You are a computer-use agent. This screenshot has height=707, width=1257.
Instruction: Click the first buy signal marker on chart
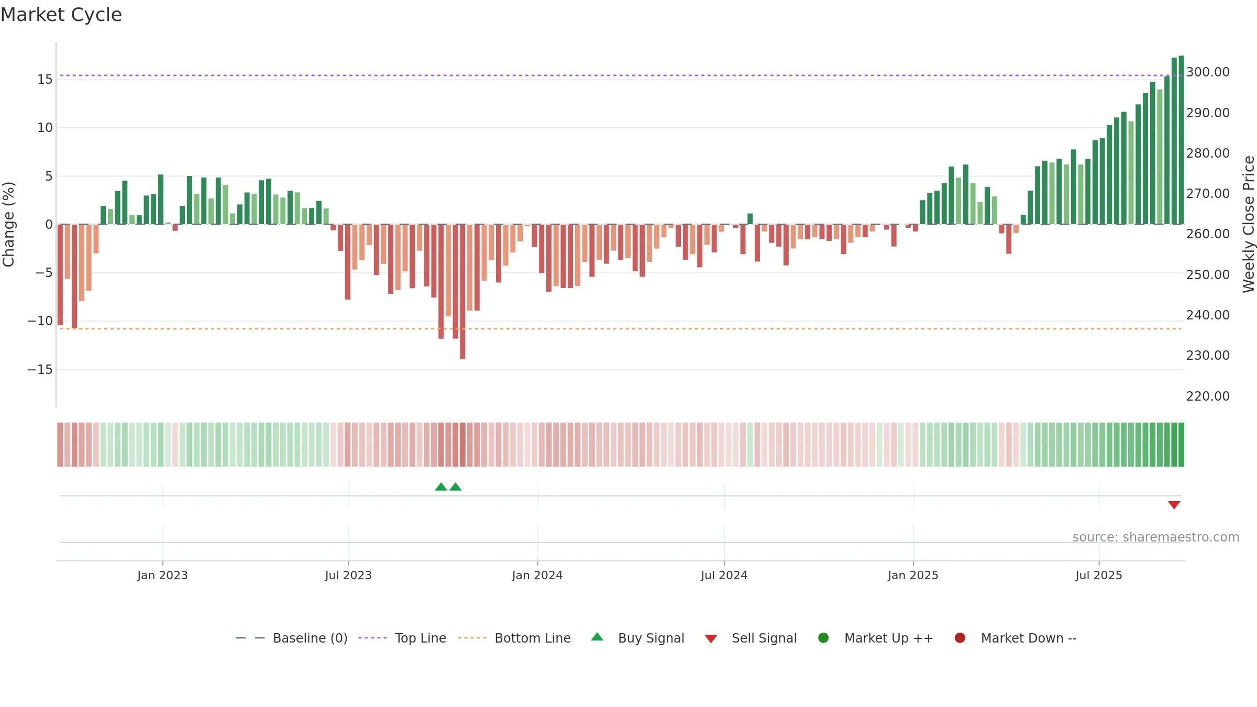click(441, 487)
